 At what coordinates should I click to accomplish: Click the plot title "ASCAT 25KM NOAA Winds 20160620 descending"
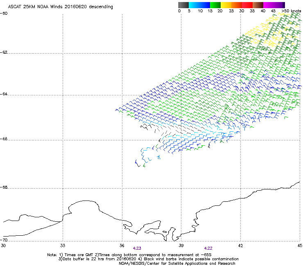coord(60,7)
